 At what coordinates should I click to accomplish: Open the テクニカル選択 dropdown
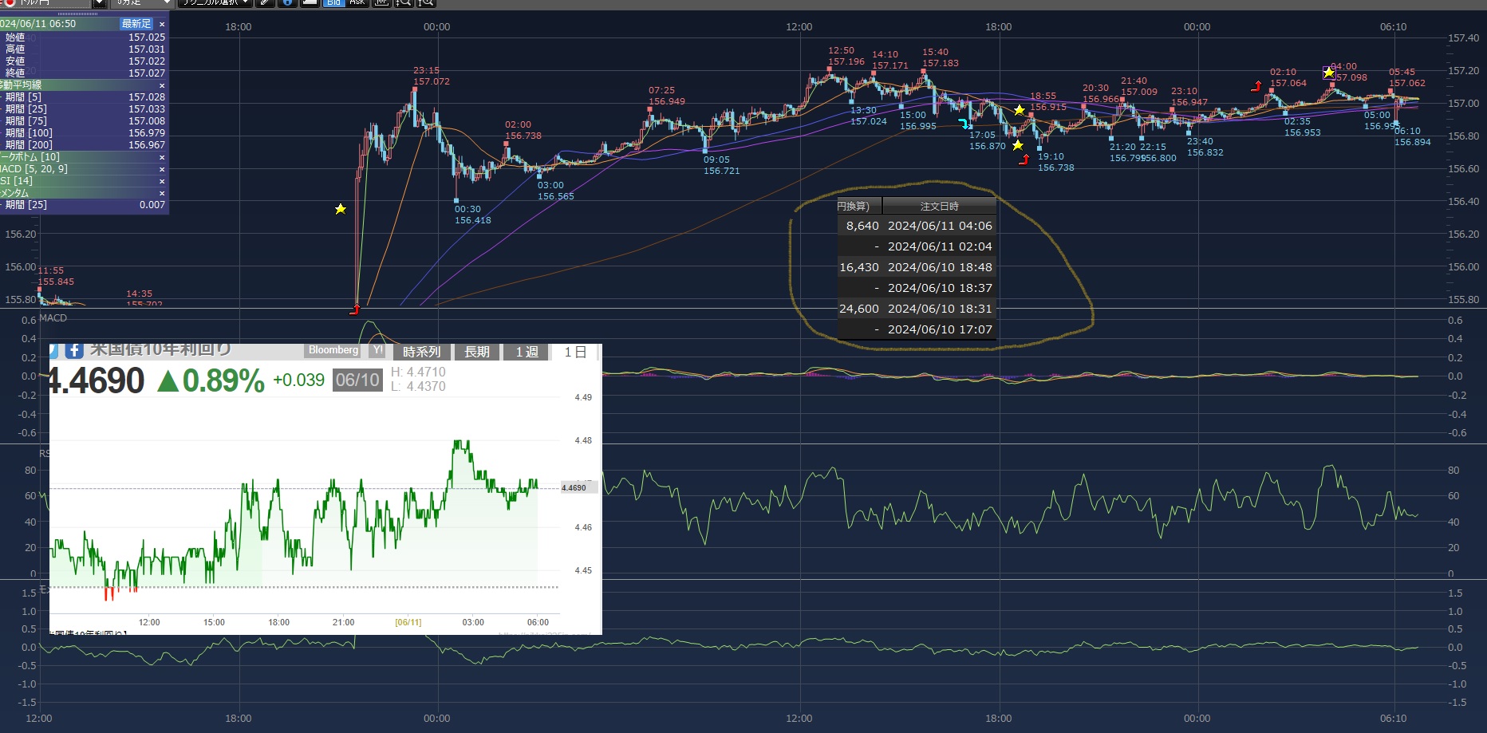(x=215, y=3)
